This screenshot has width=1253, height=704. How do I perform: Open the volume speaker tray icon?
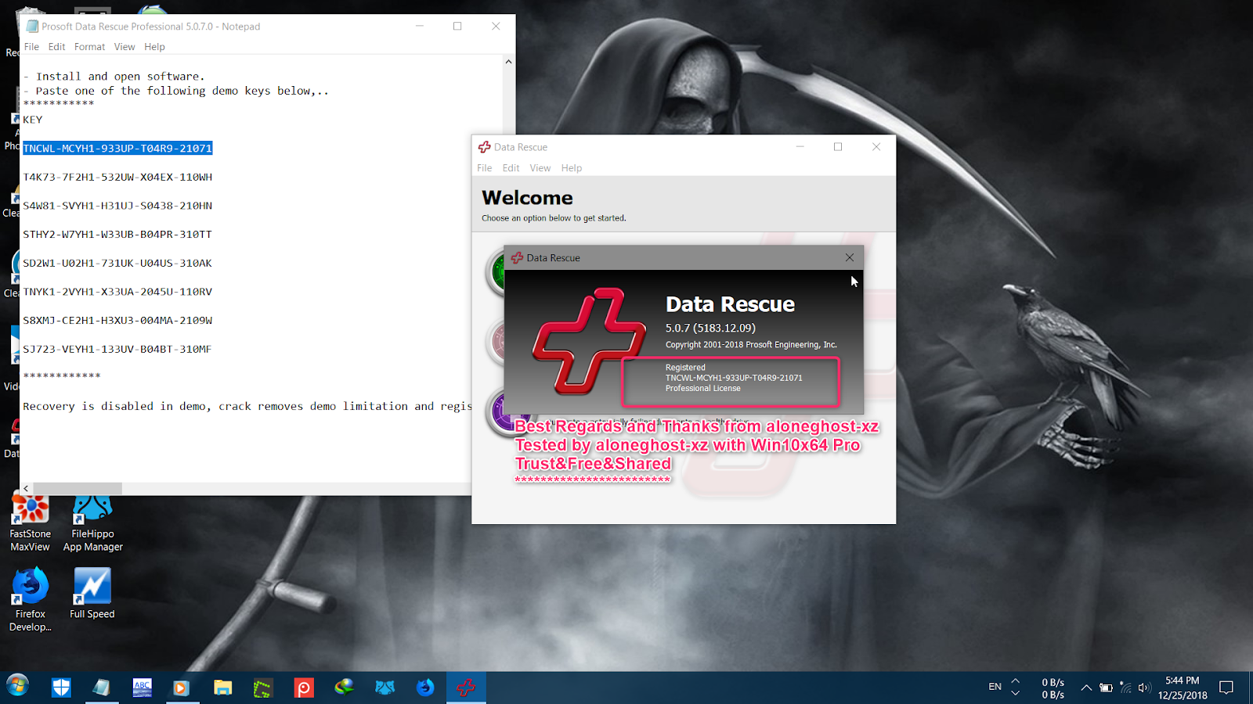pos(1144,688)
